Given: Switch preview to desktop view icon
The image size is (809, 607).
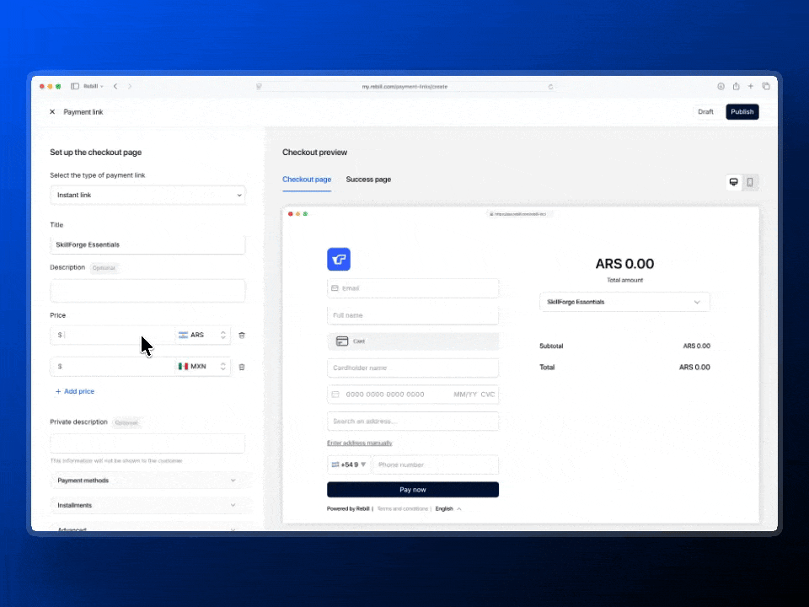Looking at the screenshot, I should [x=734, y=182].
